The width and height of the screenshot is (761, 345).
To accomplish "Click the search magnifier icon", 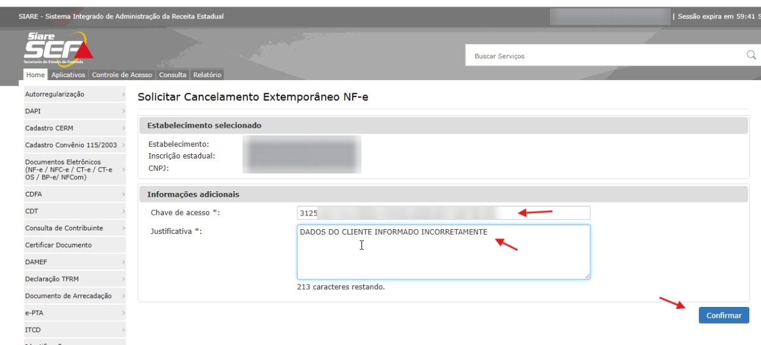I will point(751,55).
